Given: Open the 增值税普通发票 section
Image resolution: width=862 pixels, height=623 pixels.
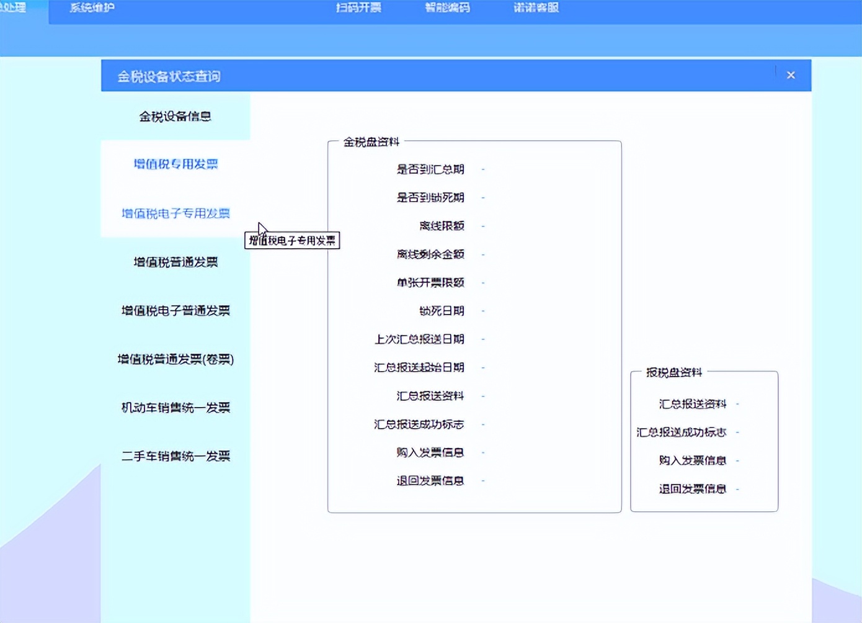Looking at the screenshot, I should point(176,262).
